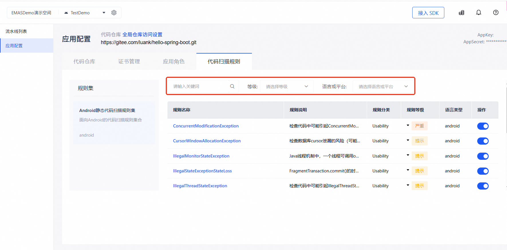Click the 严重 level tag

[x=420, y=126]
